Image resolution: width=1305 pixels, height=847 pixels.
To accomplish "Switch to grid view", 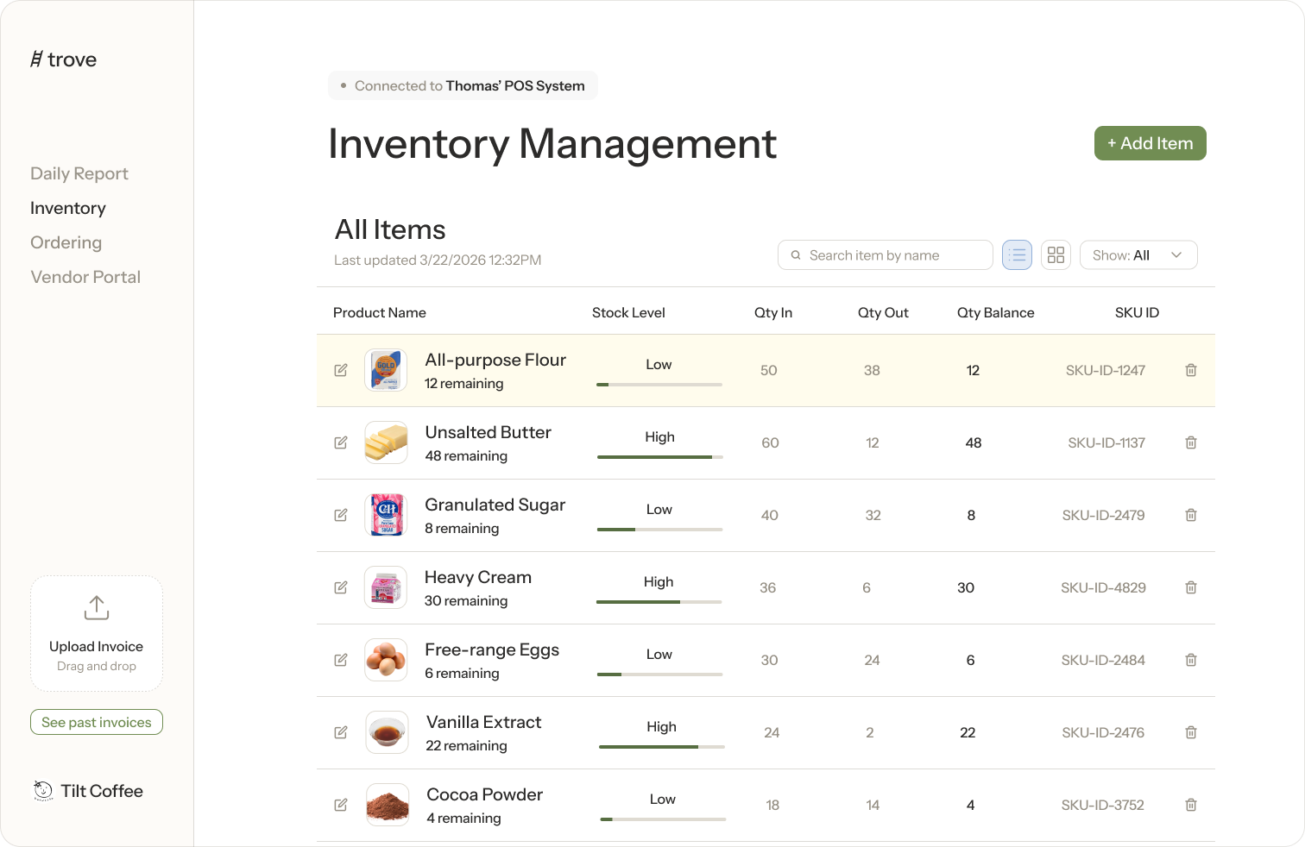I will click(1056, 255).
